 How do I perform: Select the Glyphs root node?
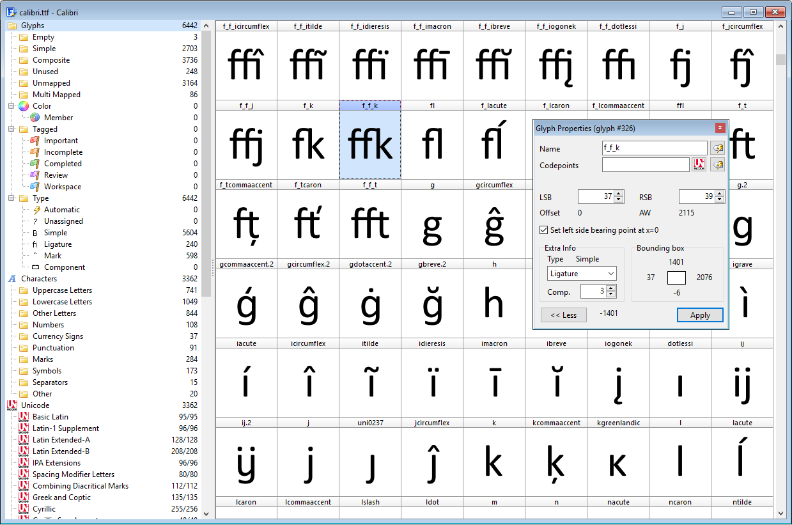[102, 26]
